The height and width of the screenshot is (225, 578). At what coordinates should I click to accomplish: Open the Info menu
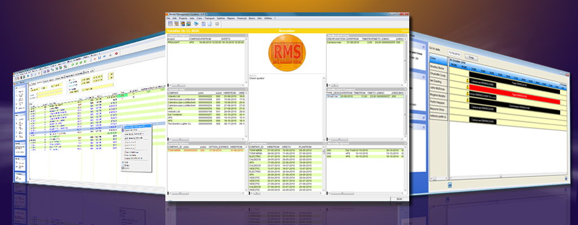[x=260, y=18]
